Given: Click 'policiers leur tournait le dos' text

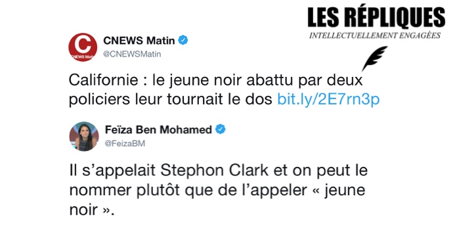Looking at the screenshot, I should (x=171, y=99).
